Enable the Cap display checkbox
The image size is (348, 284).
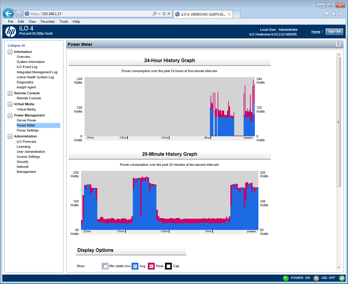pyautogui.click(x=169, y=266)
